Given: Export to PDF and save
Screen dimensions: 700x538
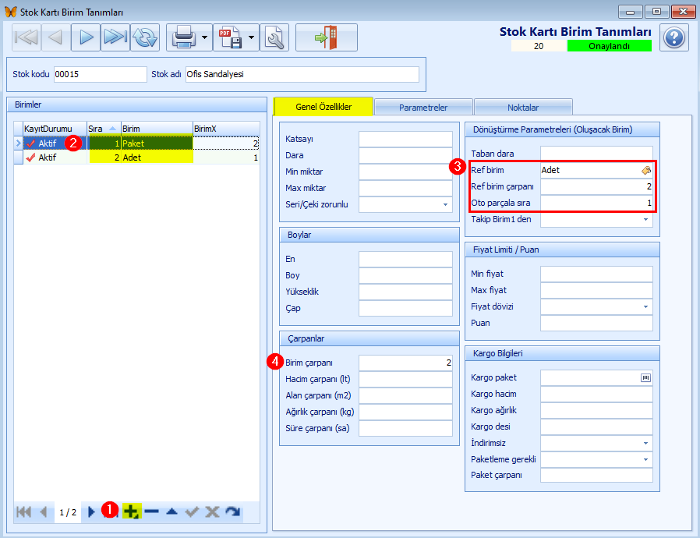Looking at the screenshot, I should pyautogui.click(x=230, y=37).
